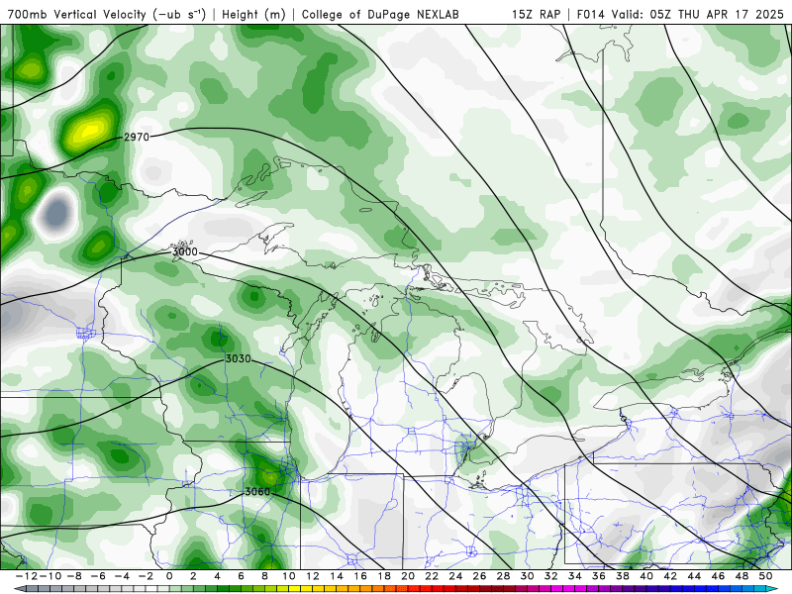Click the "42" value on the color scale
The width and height of the screenshot is (792, 594).
point(670,576)
